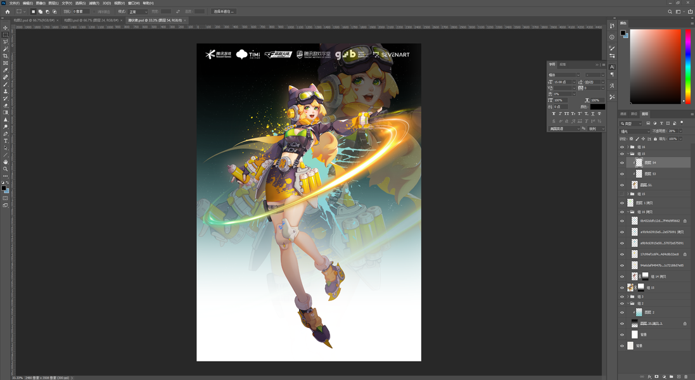Viewport: 695px width, 380px height.
Task: Filter layers by pixel layer icon
Action: pyautogui.click(x=648, y=123)
